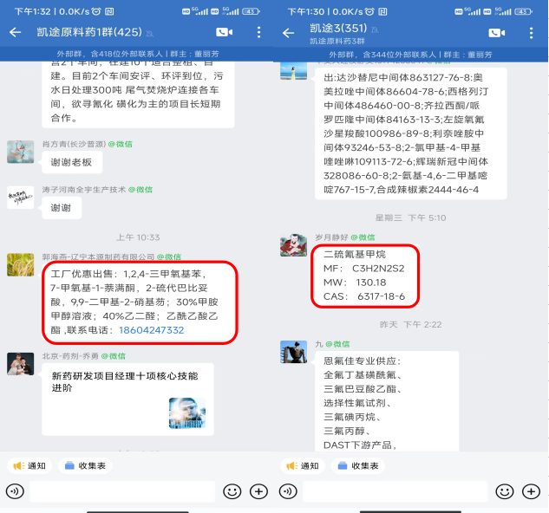Tap 收集表 button in left chat
This screenshot has height=513, width=549.
coord(85,465)
